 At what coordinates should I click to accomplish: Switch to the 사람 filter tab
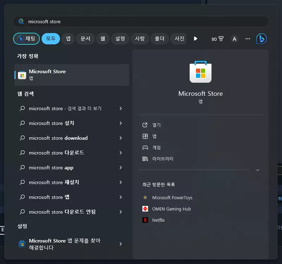140,39
